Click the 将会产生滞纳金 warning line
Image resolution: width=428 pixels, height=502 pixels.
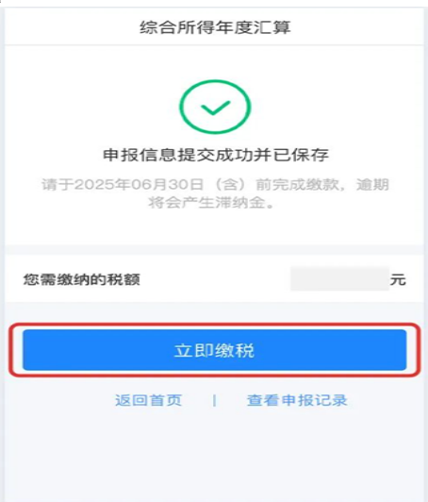tap(211, 202)
